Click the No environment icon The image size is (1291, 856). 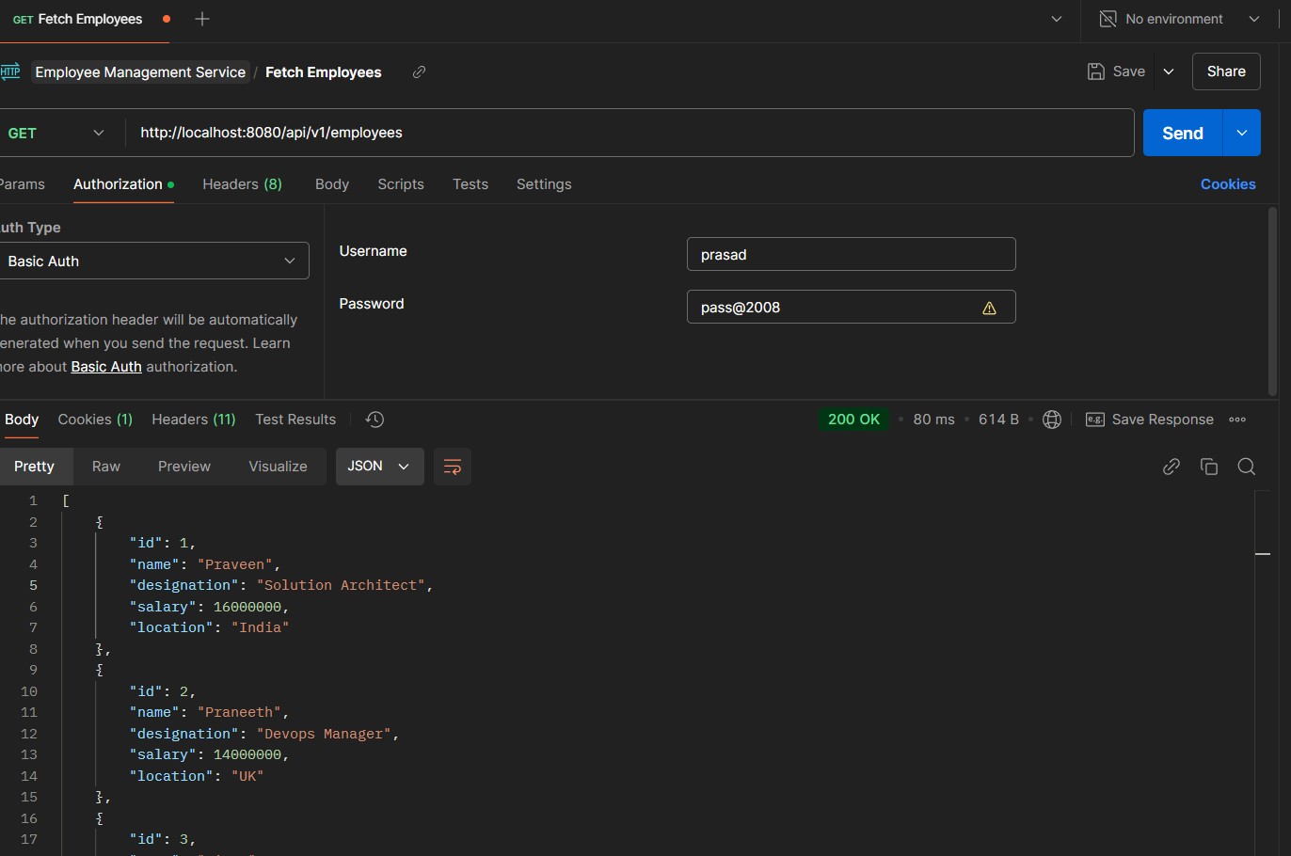[1108, 19]
